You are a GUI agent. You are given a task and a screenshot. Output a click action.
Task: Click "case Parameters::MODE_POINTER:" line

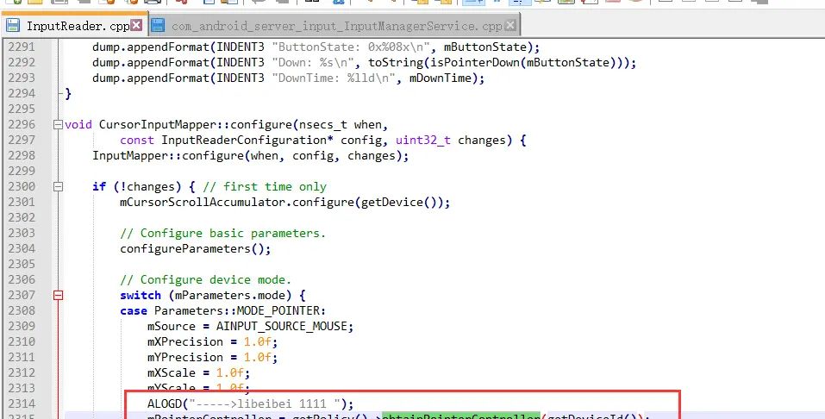click(223, 310)
